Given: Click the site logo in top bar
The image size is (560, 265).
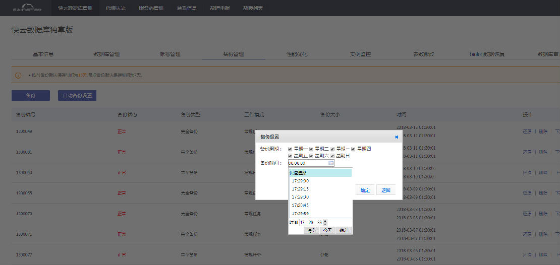Looking at the screenshot, I should click(28, 8).
